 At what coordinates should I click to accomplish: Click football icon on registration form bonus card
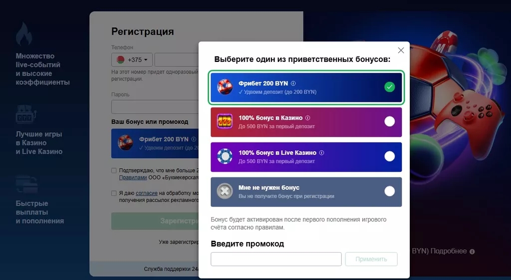[x=125, y=143]
